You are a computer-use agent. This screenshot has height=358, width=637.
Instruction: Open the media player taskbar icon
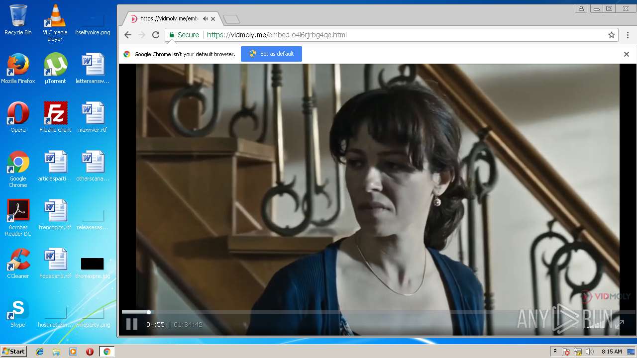point(73,352)
